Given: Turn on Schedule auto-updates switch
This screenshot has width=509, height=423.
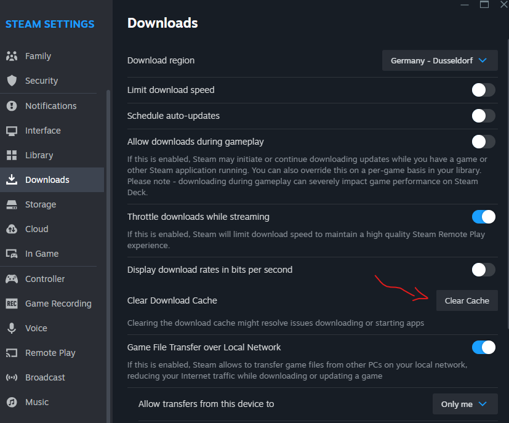Looking at the screenshot, I should (483, 116).
